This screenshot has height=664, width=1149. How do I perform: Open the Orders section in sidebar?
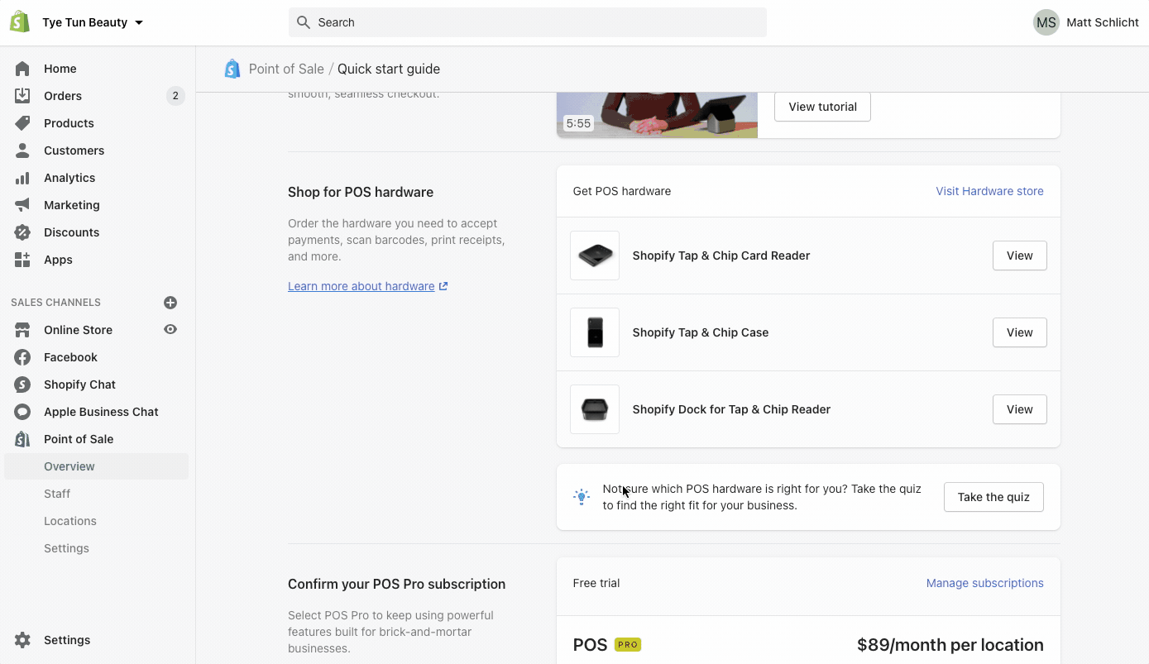point(62,95)
